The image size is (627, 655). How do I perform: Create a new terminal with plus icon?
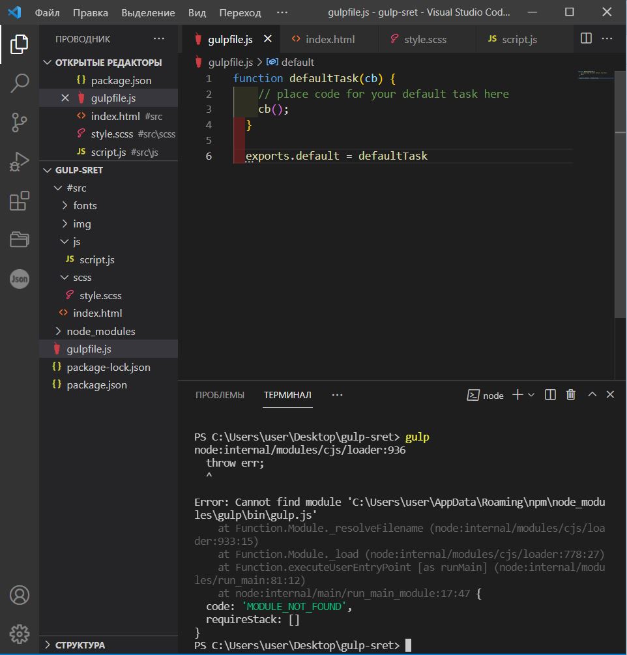(x=518, y=395)
